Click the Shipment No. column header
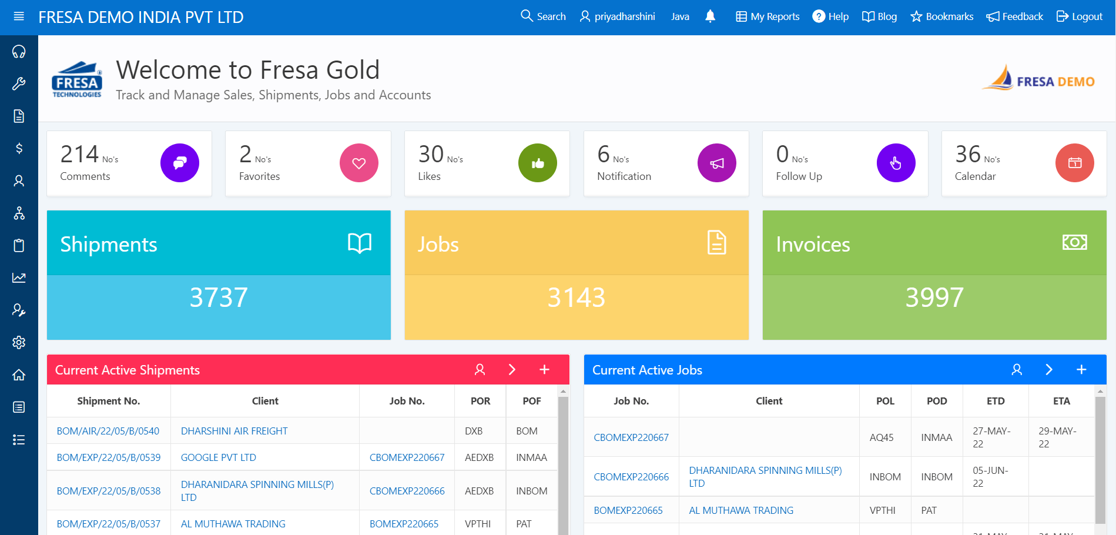The image size is (1116, 535). click(x=109, y=401)
